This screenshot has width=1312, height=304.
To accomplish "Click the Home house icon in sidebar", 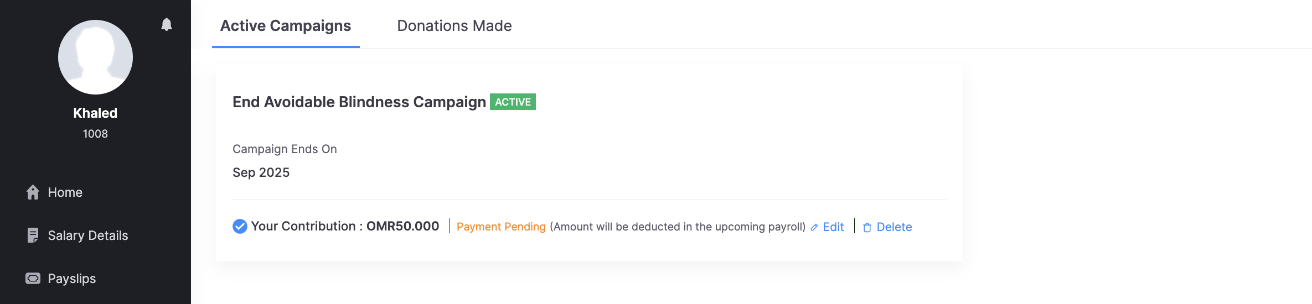I will point(33,192).
